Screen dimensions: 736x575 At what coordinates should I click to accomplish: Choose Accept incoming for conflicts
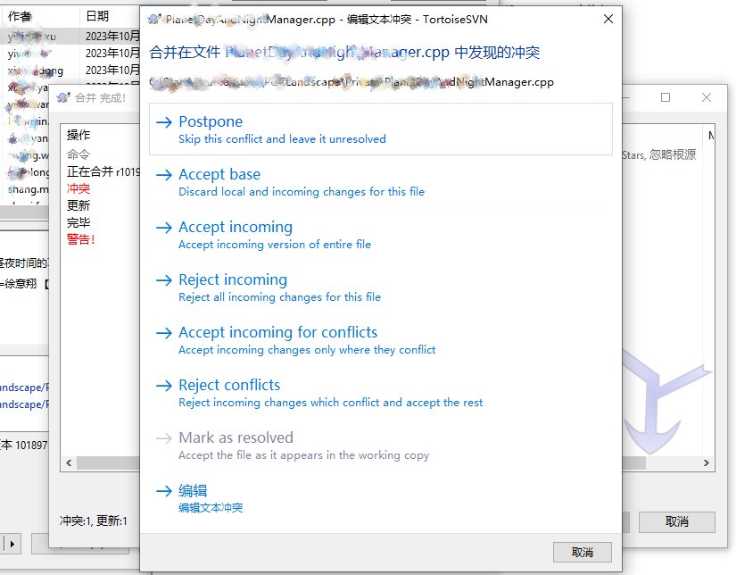tap(277, 333)
